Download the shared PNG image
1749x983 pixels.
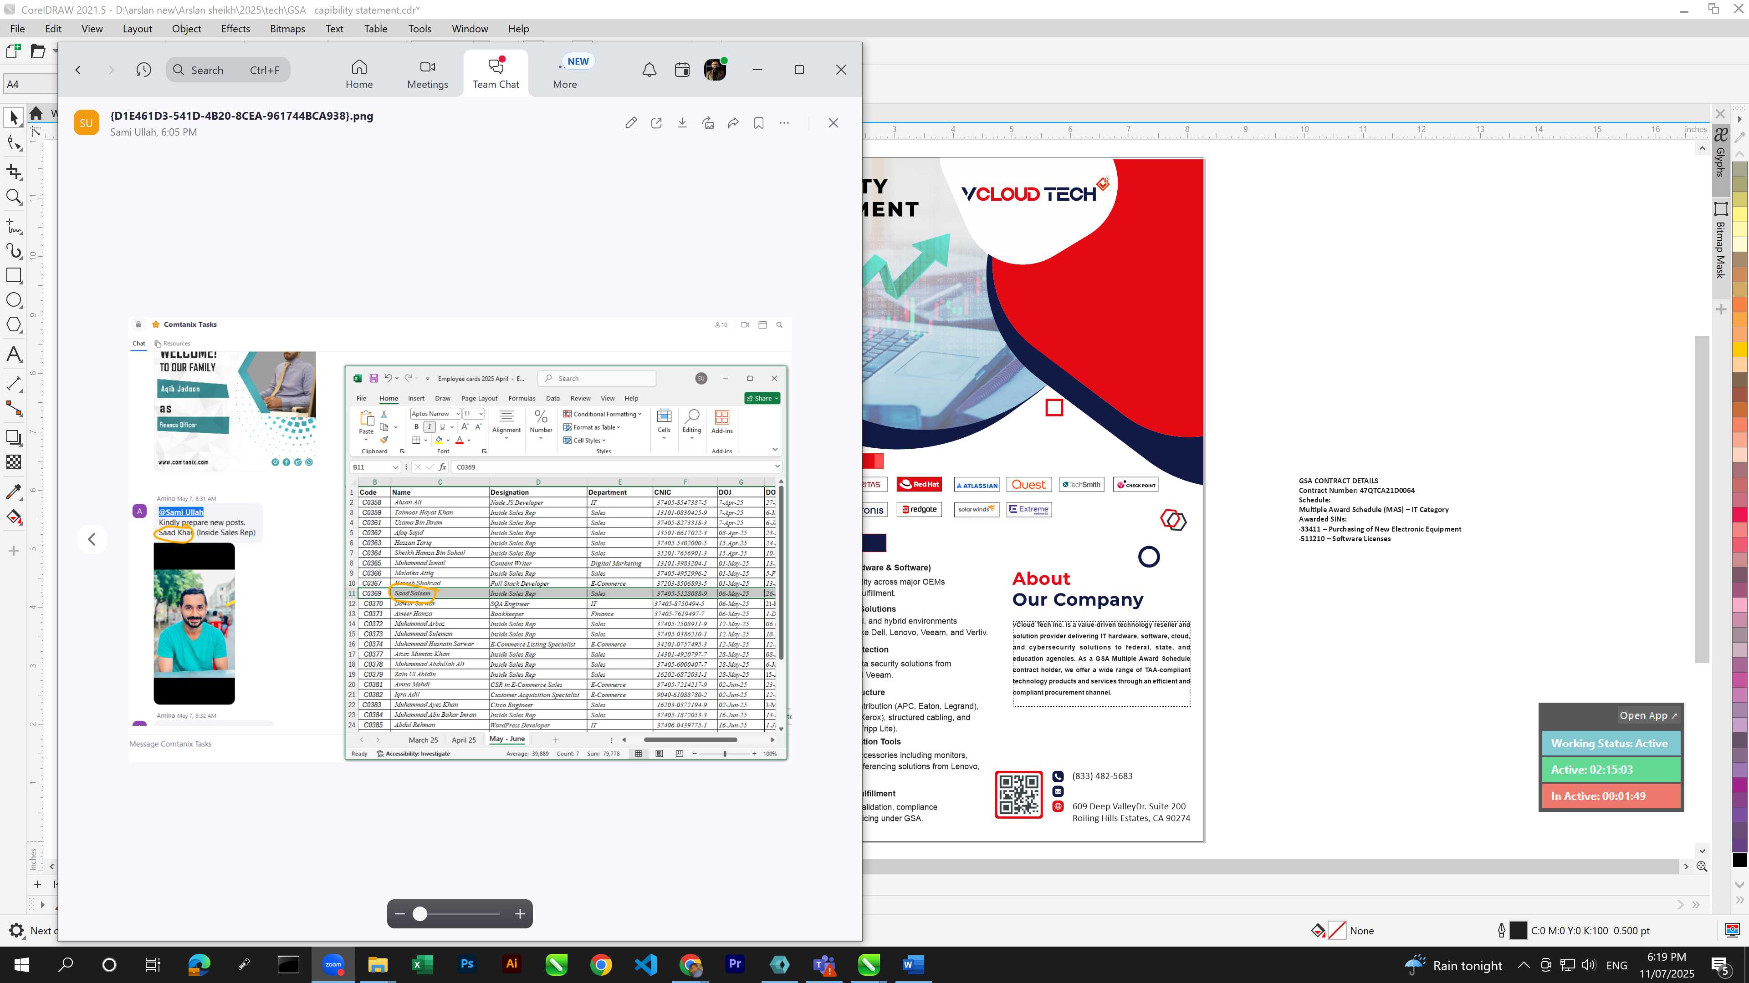click(682, 123)
